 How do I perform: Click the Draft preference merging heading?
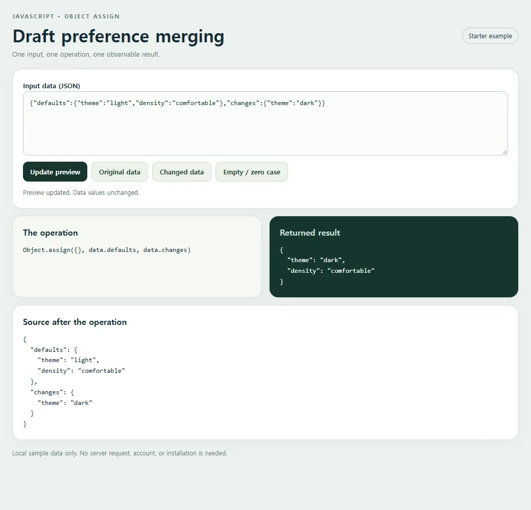[118, 36]
